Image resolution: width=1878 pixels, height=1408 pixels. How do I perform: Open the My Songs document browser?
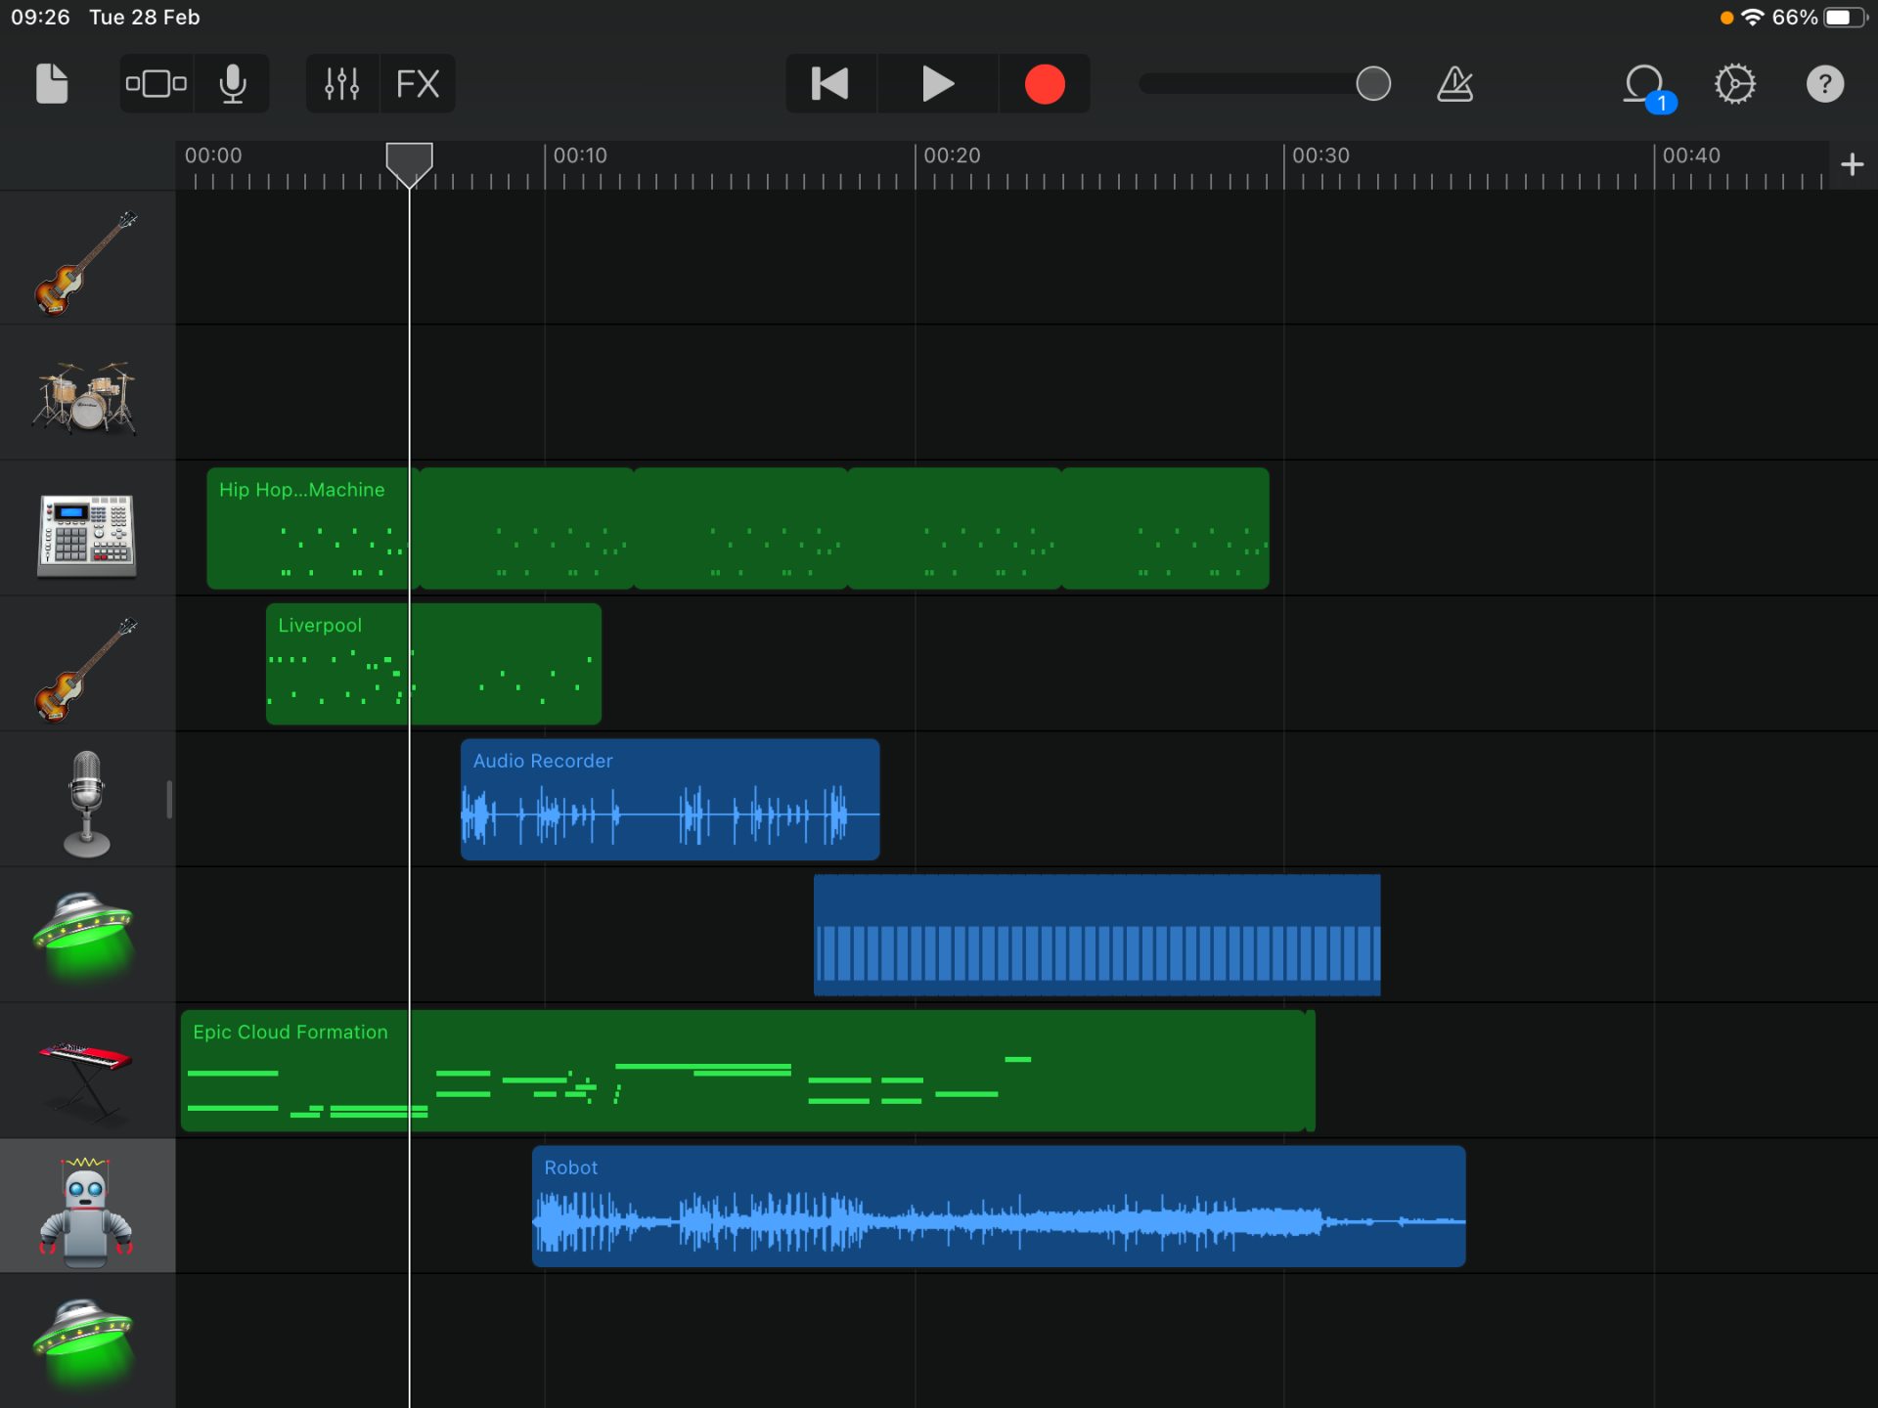[x=51, y=83]
